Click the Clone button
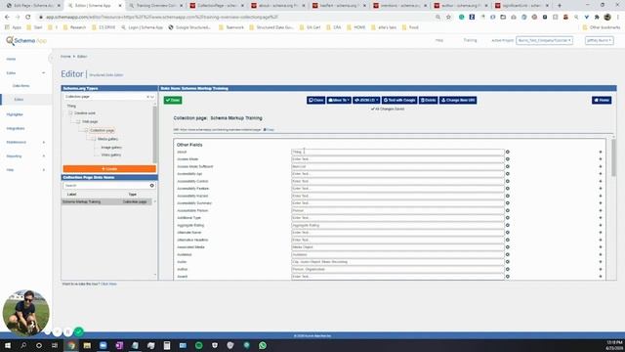The width and height of the screenshot is (625, 352). click(x=315, y=100)
